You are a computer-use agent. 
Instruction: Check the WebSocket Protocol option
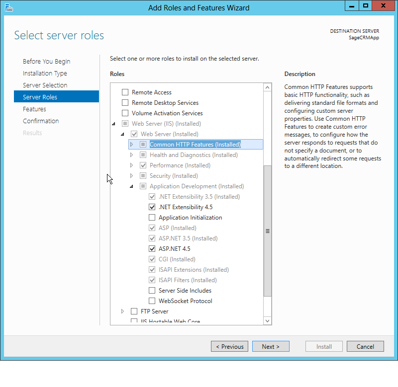[x=152, y=301]
